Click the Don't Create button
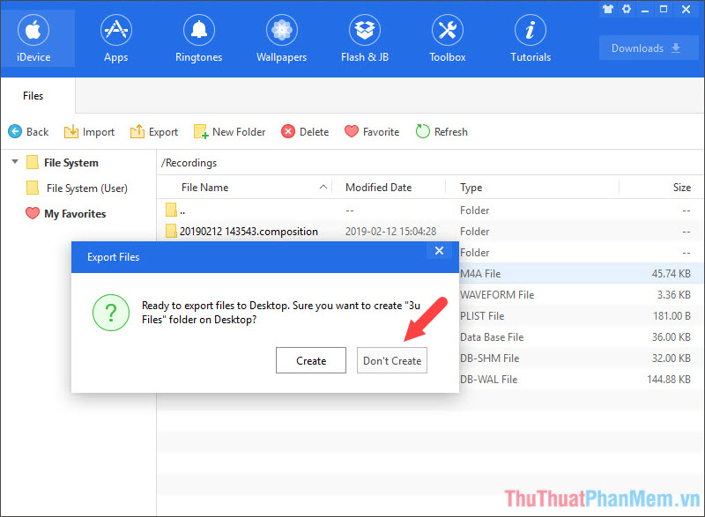Viewport: 705px width, 517px height. tap(391, 360)
